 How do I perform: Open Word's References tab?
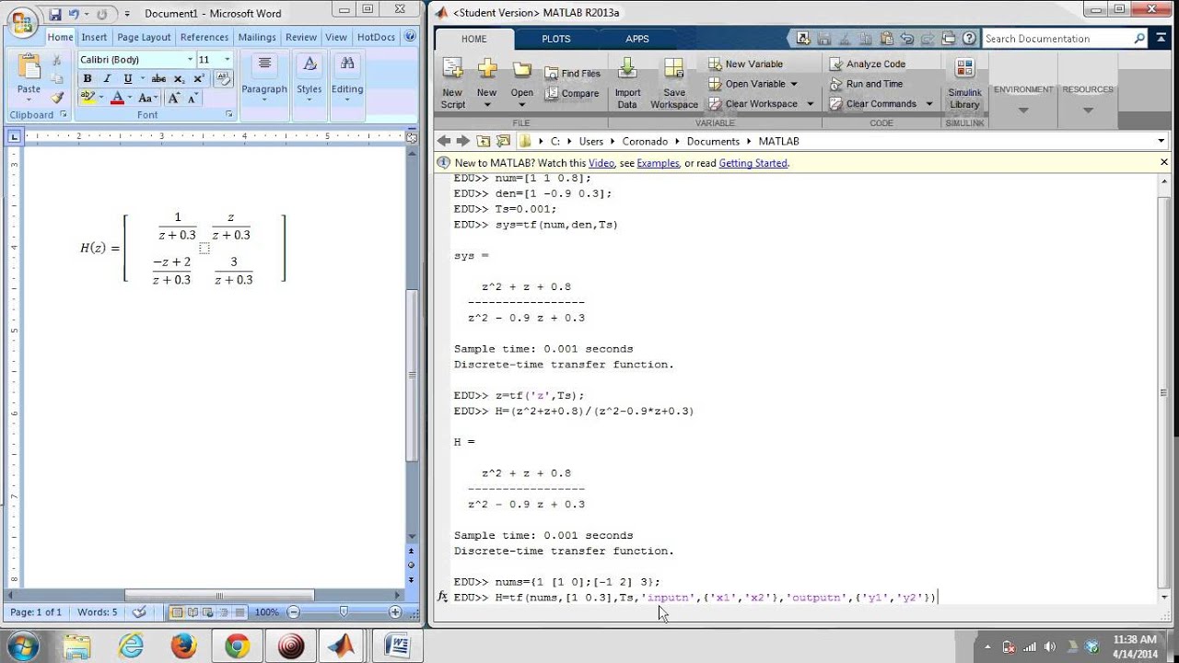pyautogui.click(x=204, y=38)
